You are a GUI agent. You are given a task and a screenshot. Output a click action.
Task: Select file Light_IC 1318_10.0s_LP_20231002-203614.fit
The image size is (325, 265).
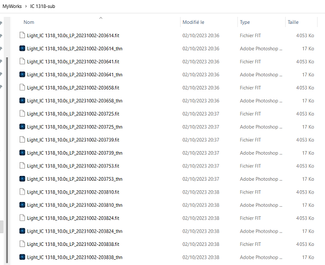point(73,36)
